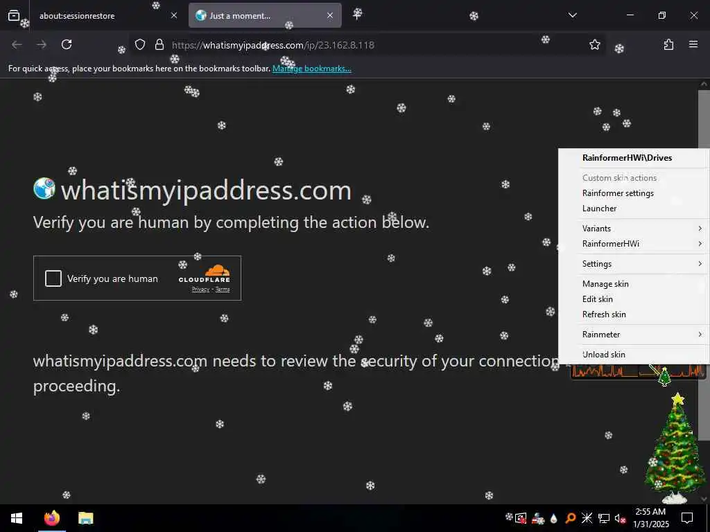
Task: Open the Extensions puzzle menu
Action: coord(668,44)
